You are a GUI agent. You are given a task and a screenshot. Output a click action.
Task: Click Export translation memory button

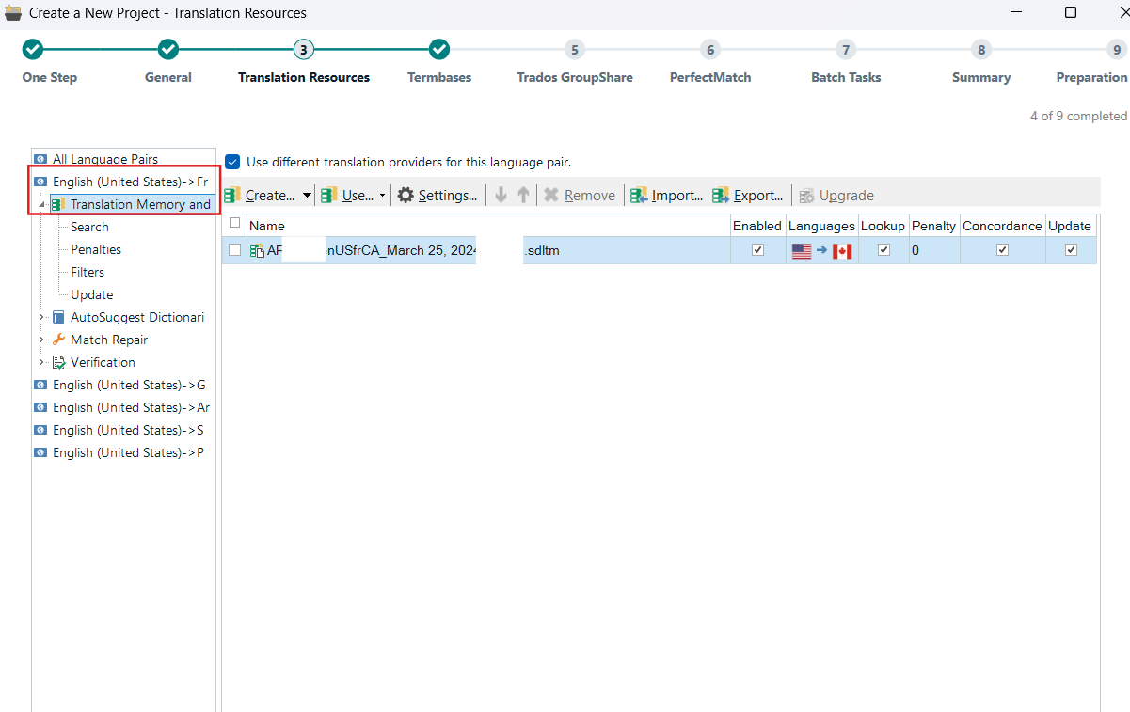click(748, 195)
